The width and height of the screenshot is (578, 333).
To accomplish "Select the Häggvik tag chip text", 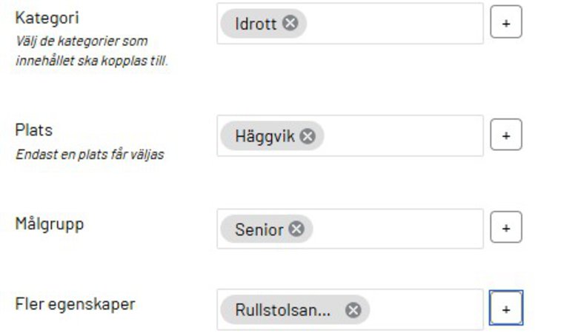I will tap(265, 136).
